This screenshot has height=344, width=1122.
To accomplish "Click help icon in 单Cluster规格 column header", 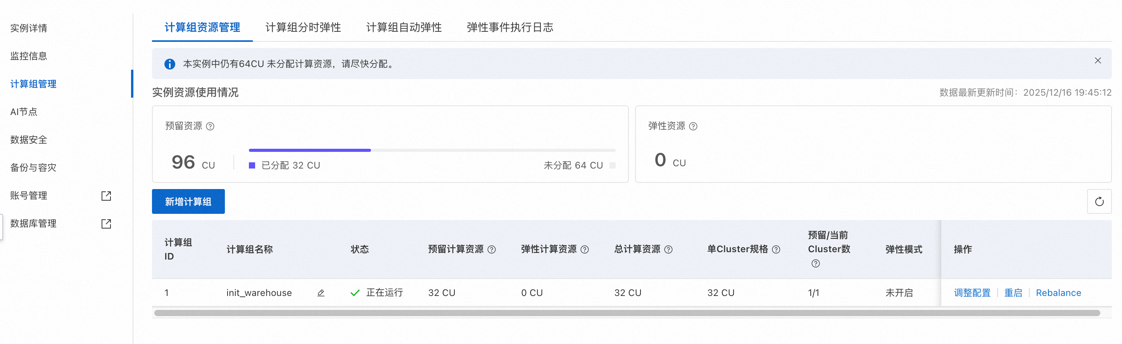I will click(x=776, y=249).
